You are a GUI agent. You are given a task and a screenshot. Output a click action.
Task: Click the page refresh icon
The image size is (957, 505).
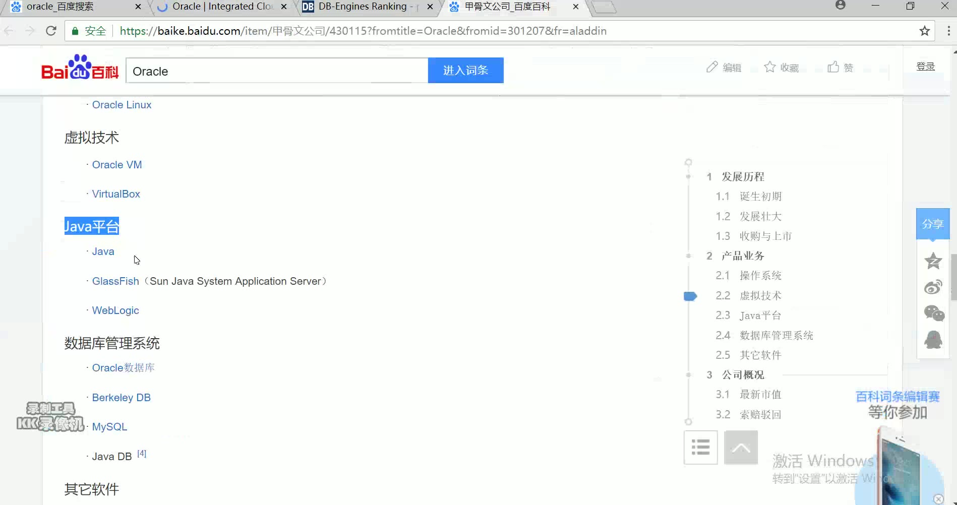point(50,31)
